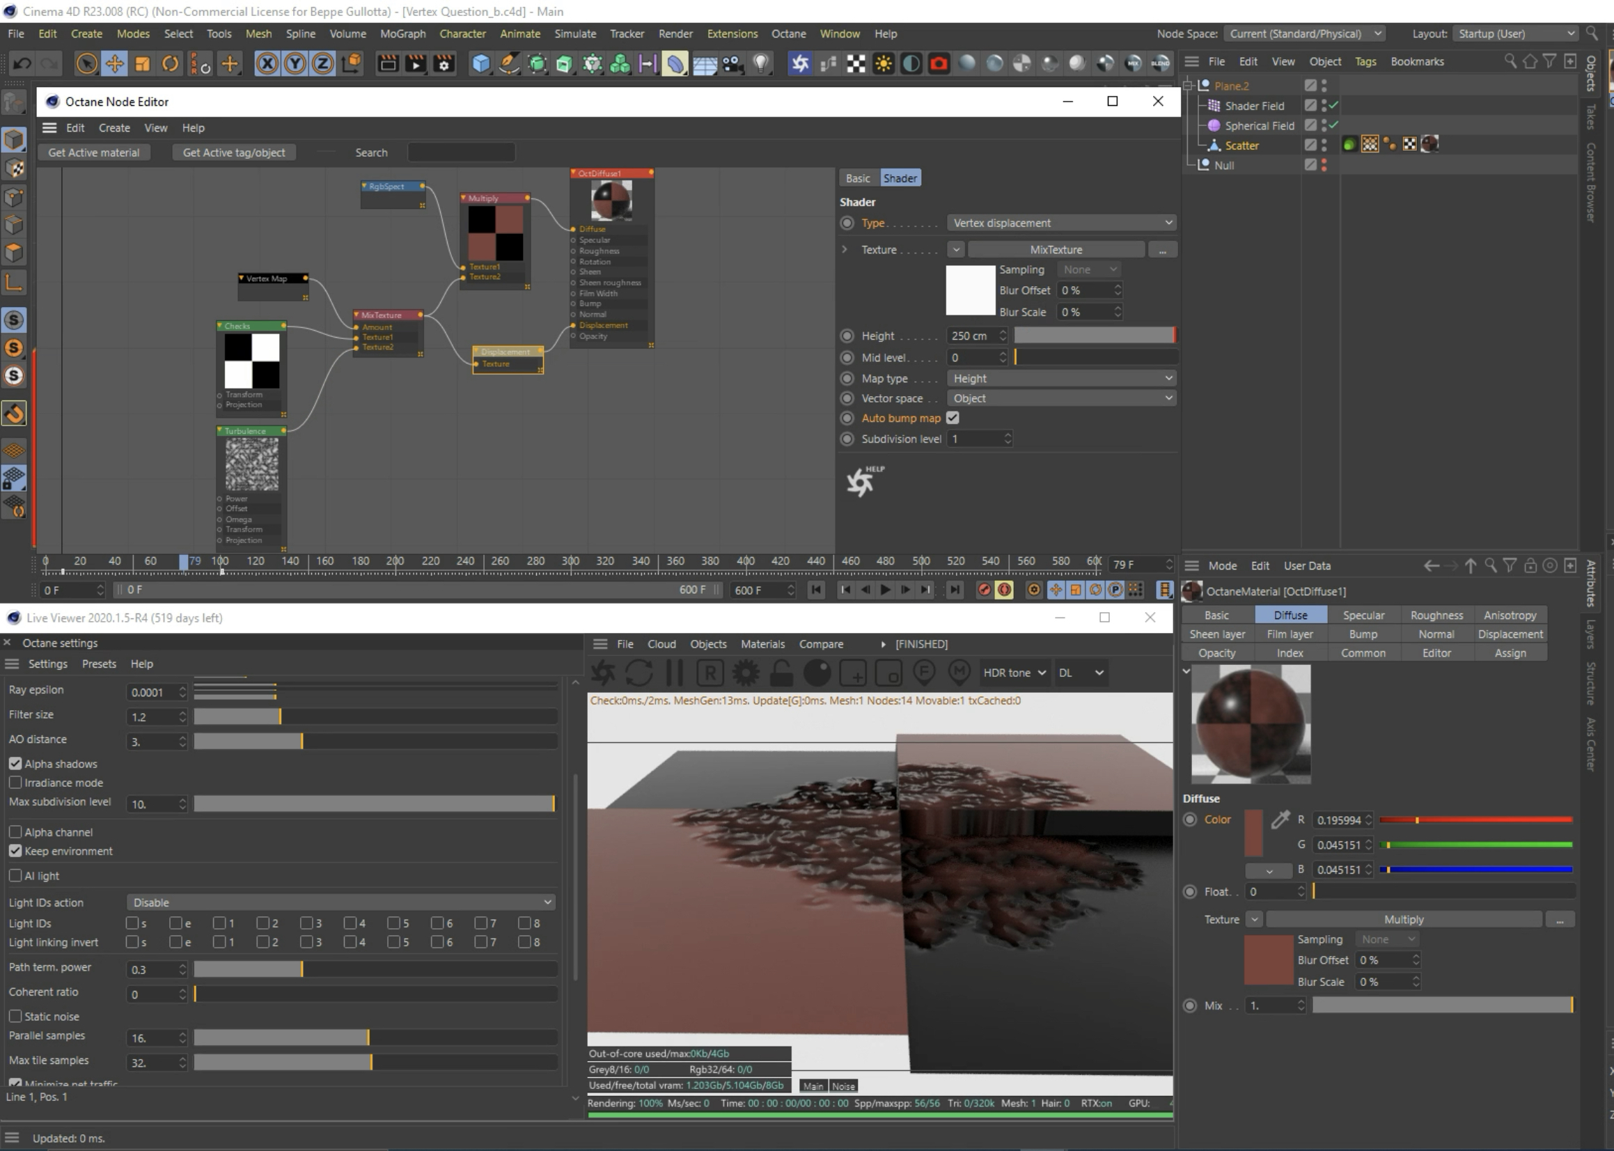This screenshot has height=1151, width=1614.
Task: Switch to the Displacement material tab
Action: 1510,634
